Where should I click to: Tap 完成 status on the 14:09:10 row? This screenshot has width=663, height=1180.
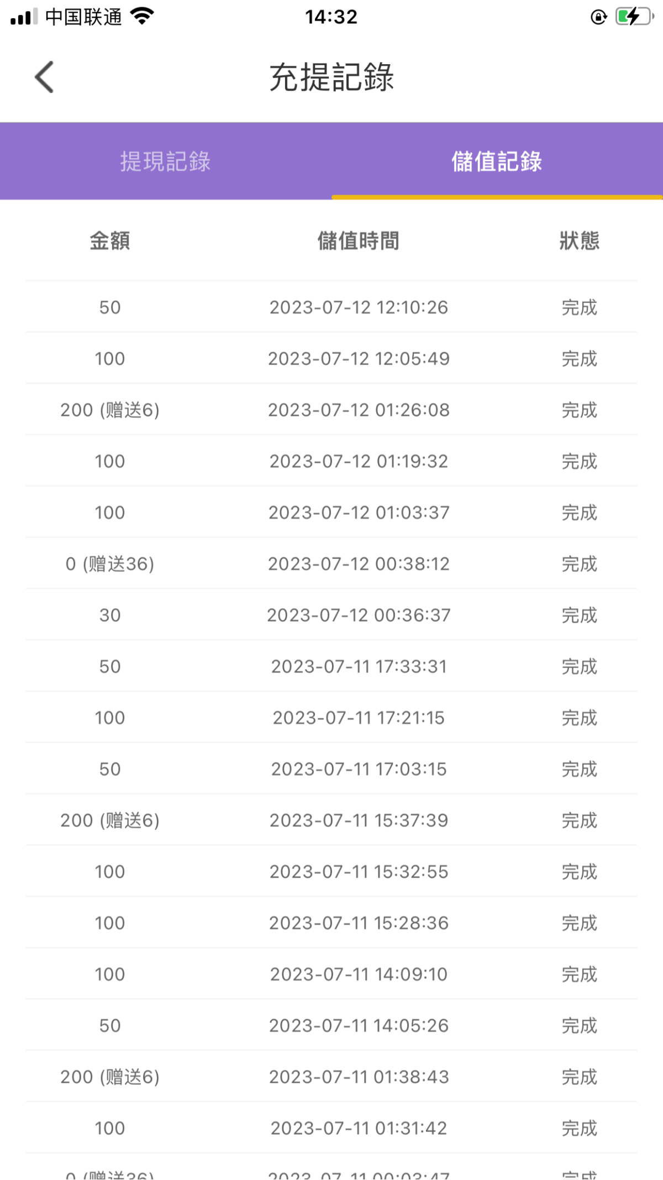579,974
